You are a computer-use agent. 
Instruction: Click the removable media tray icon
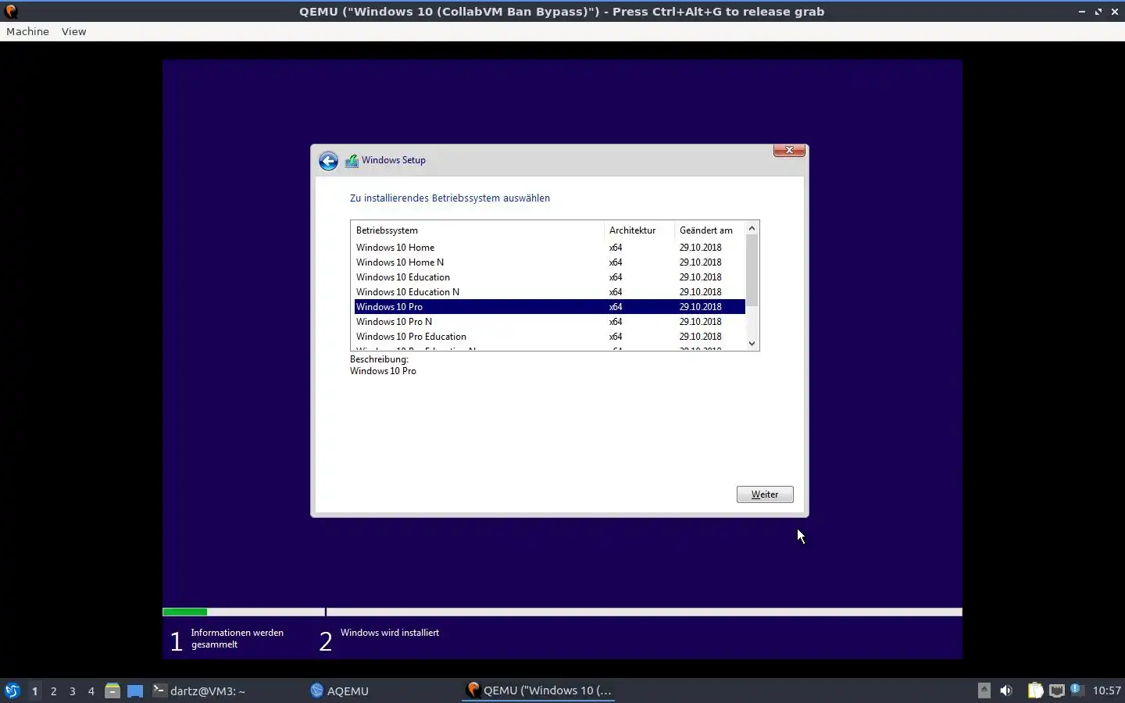tap(984, 691)
